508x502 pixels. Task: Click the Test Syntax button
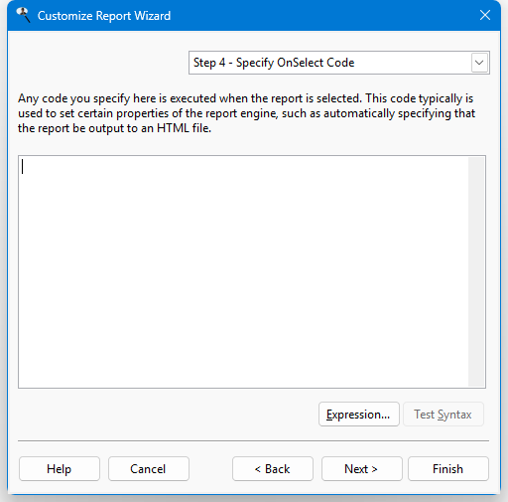click(444, 415)
